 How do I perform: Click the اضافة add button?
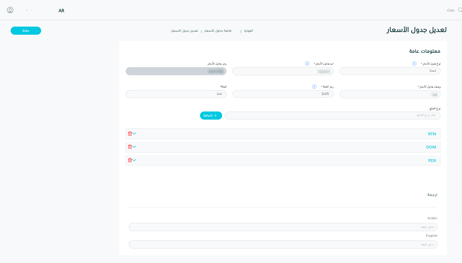coord(211,116)
